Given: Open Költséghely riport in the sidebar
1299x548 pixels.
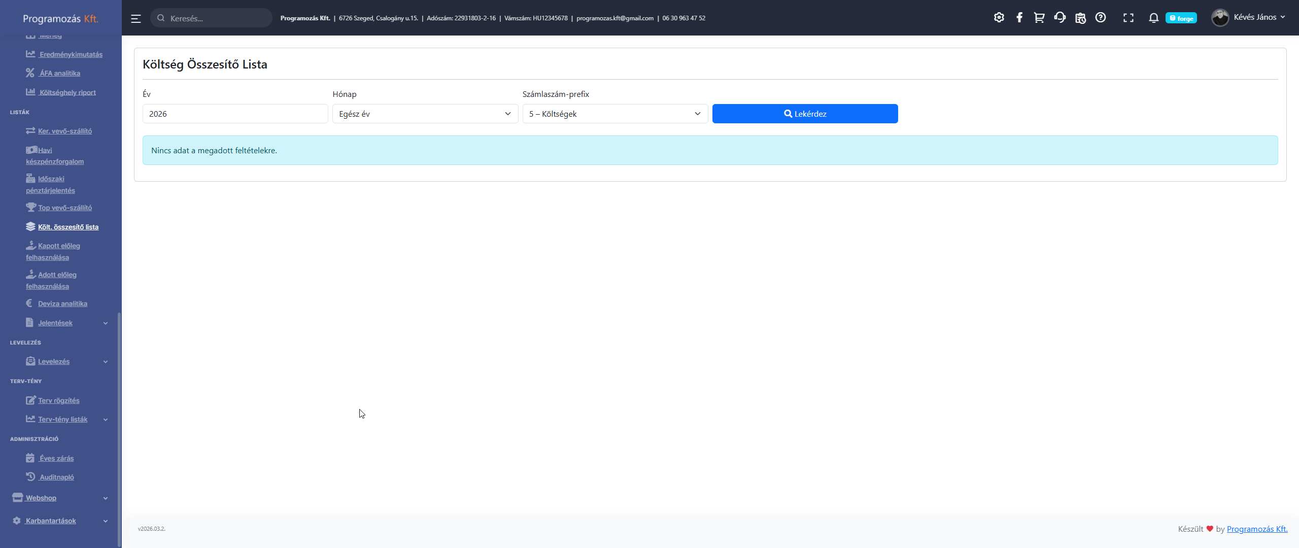Looking at the screenshot, I should tap(67, 92).
